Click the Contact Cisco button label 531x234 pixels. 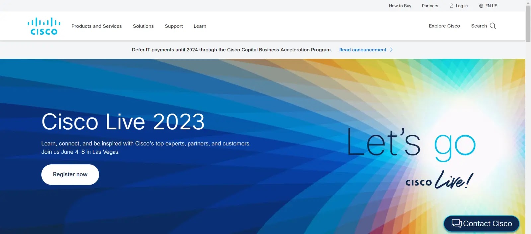tap(488, 224)
